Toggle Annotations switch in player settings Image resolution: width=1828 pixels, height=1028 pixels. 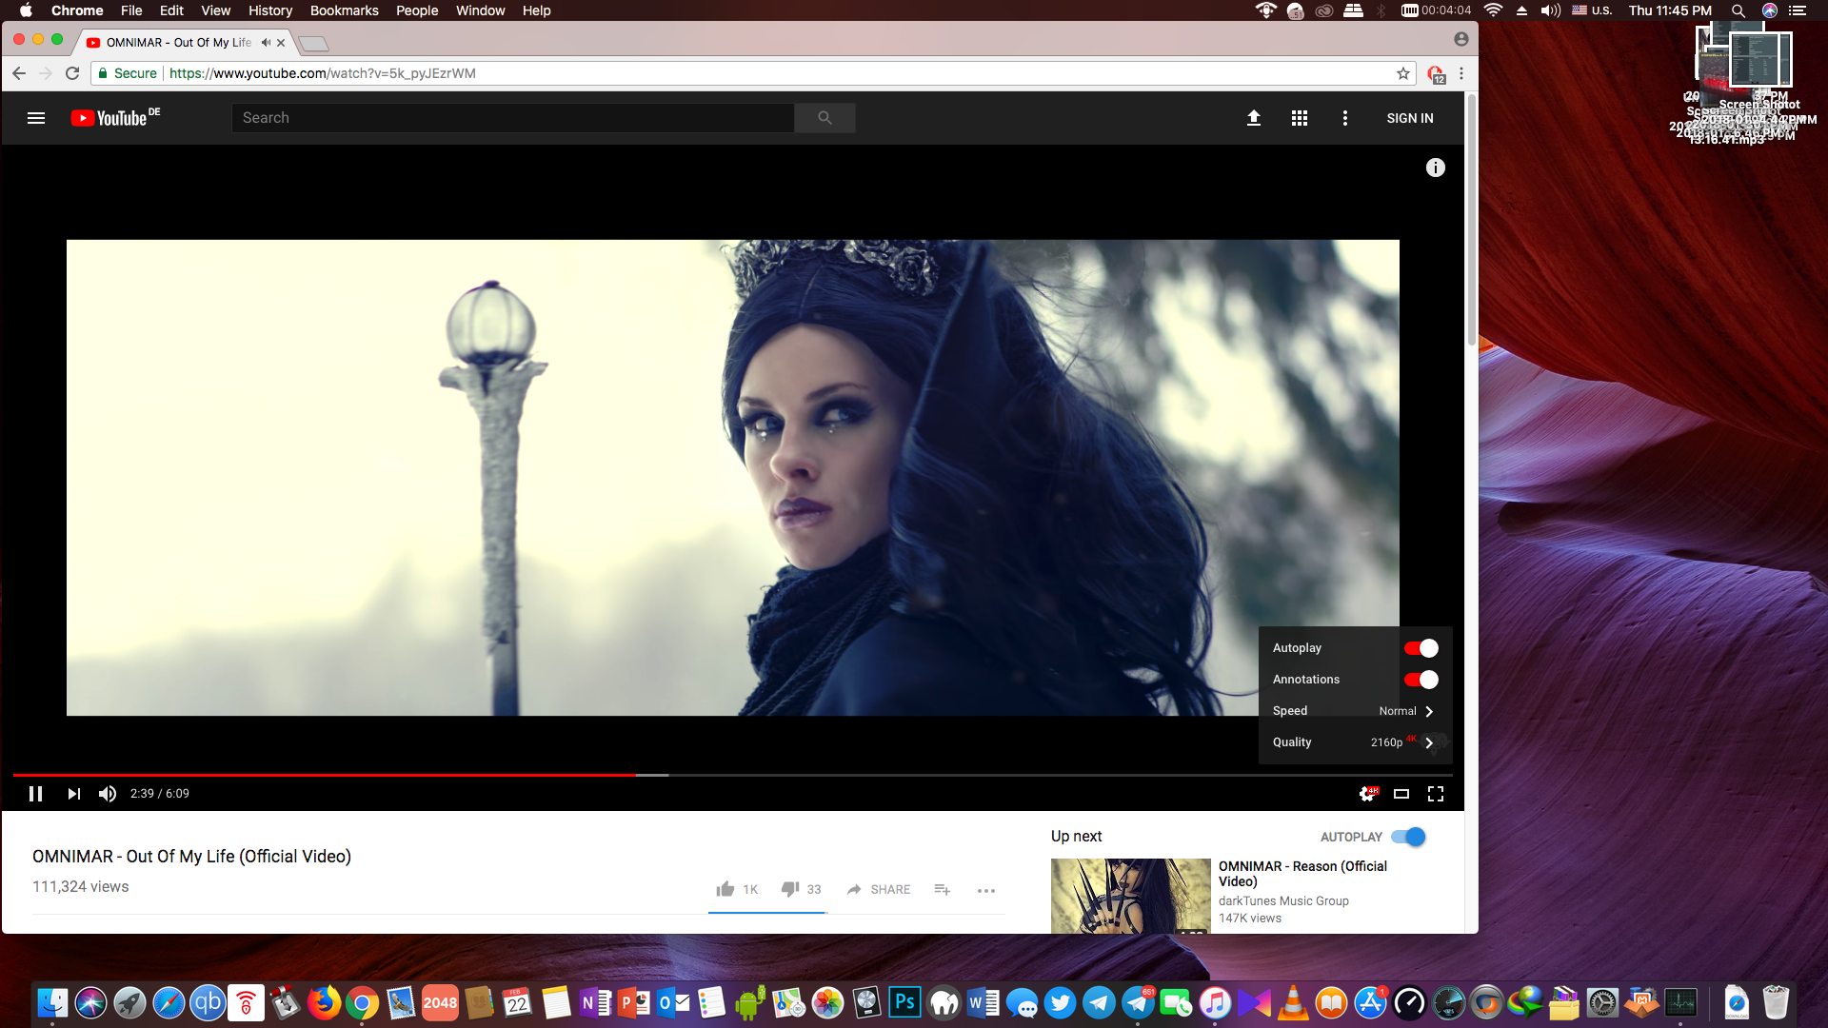pyautogui.click(x=1421, y=680)
